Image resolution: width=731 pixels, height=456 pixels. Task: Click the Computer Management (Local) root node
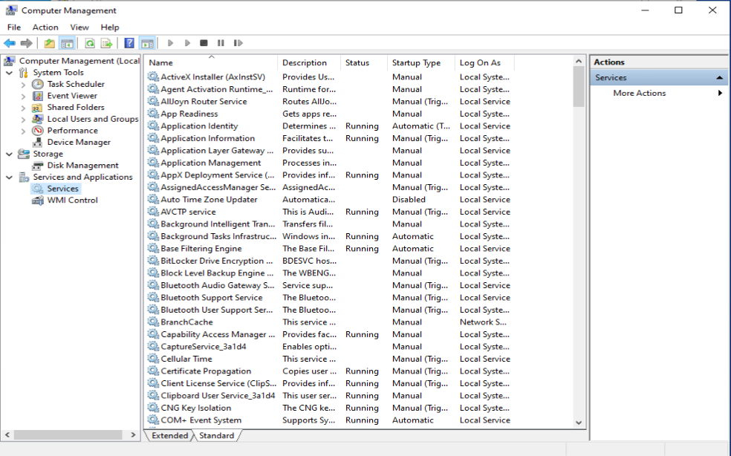79,61
